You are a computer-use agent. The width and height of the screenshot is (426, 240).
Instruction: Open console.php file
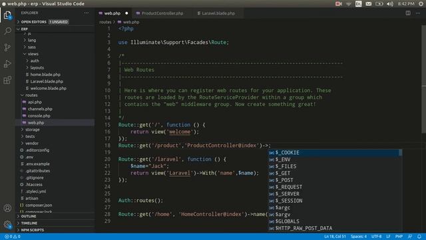tap(39, 115)
